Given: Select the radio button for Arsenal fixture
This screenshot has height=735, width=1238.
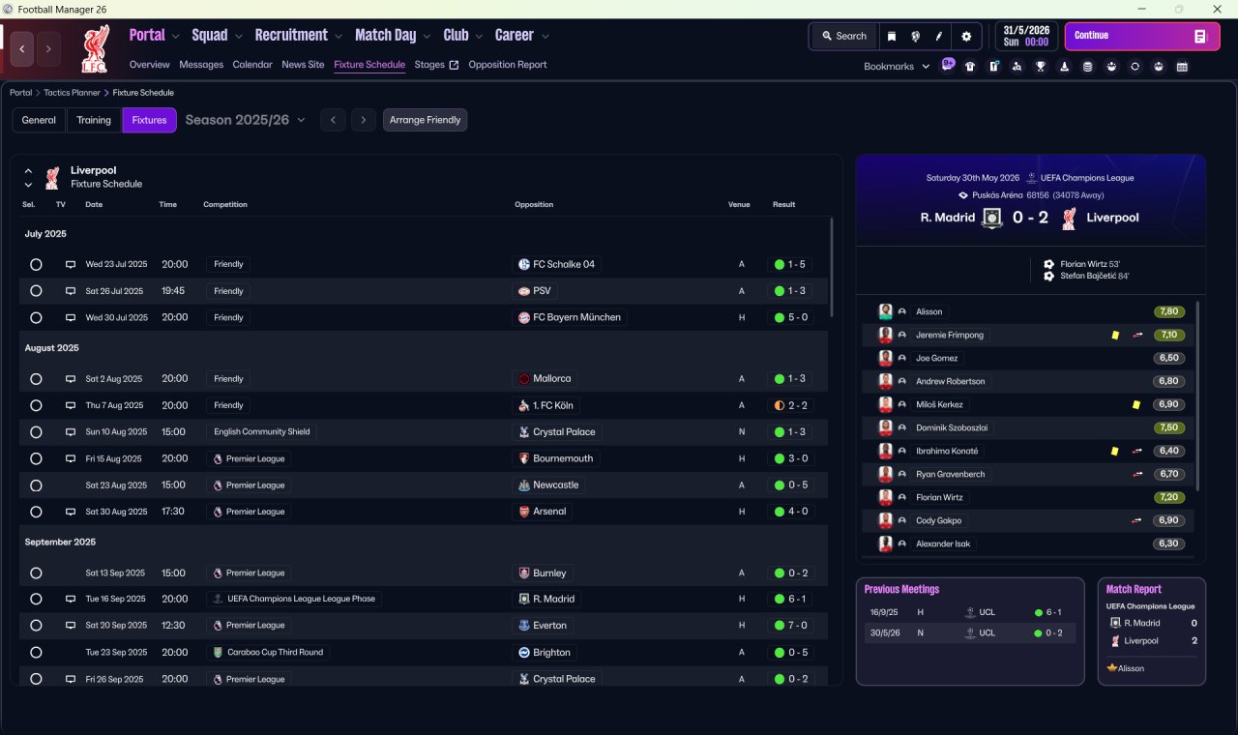Looking at the screenshot, I should pyautogui.click(x=36, y=512).
